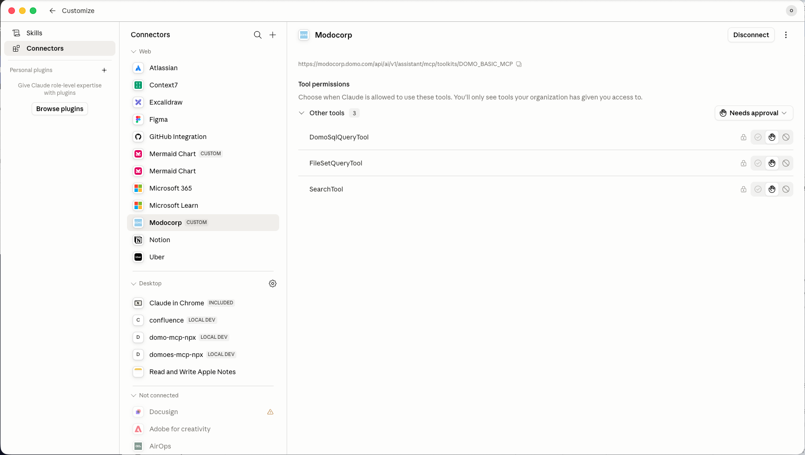Click the Adobe for creativity icon

(138, 429)
